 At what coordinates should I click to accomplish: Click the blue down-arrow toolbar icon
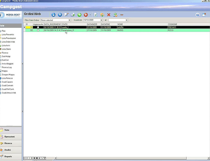[54, 15]
